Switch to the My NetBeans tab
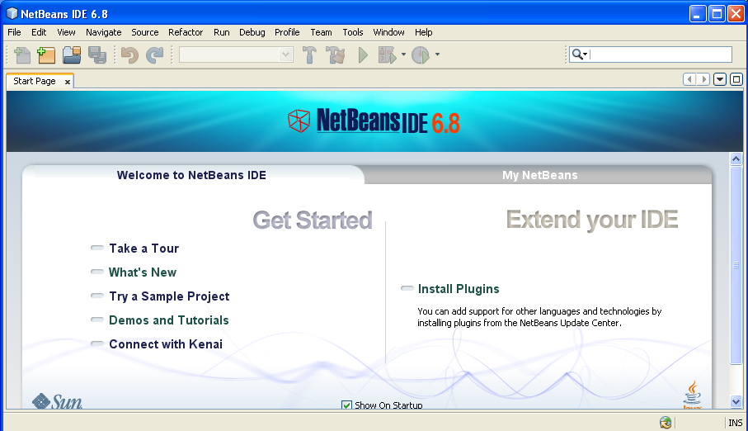Screen dimensions: 748x431 (539, 175)
